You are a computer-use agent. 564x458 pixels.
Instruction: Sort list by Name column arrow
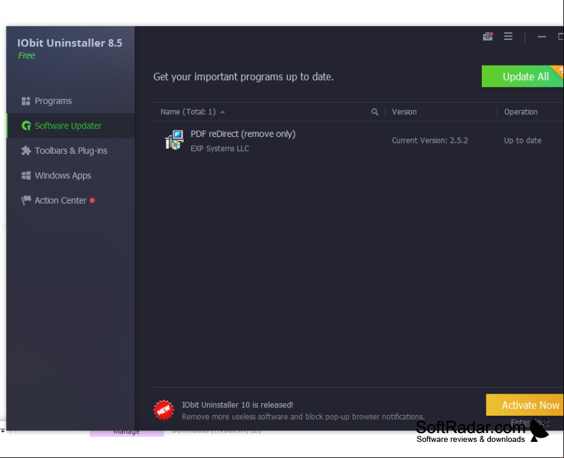(222, 112)
